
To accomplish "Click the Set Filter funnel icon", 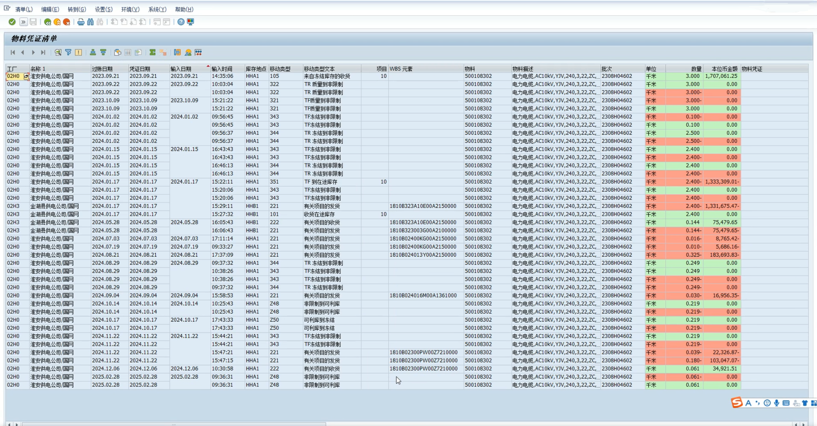I will coord(68,52).
